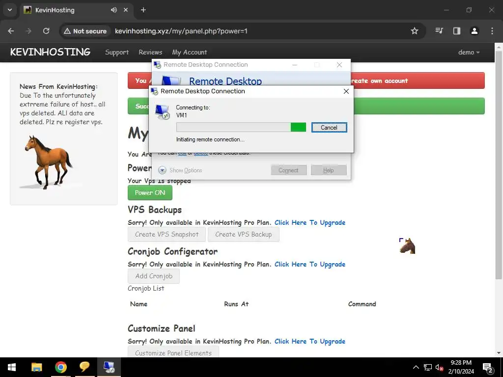Click the Cronjob List label
This screenshot has height=377, width=503.
pyautogui.click(x=146, y=288)
